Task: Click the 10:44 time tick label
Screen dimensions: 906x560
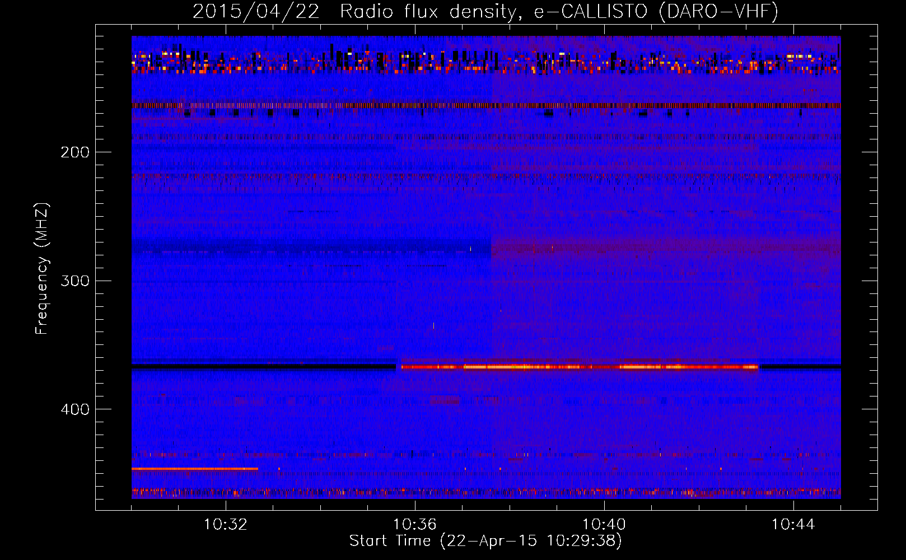Action: (793, 525)
